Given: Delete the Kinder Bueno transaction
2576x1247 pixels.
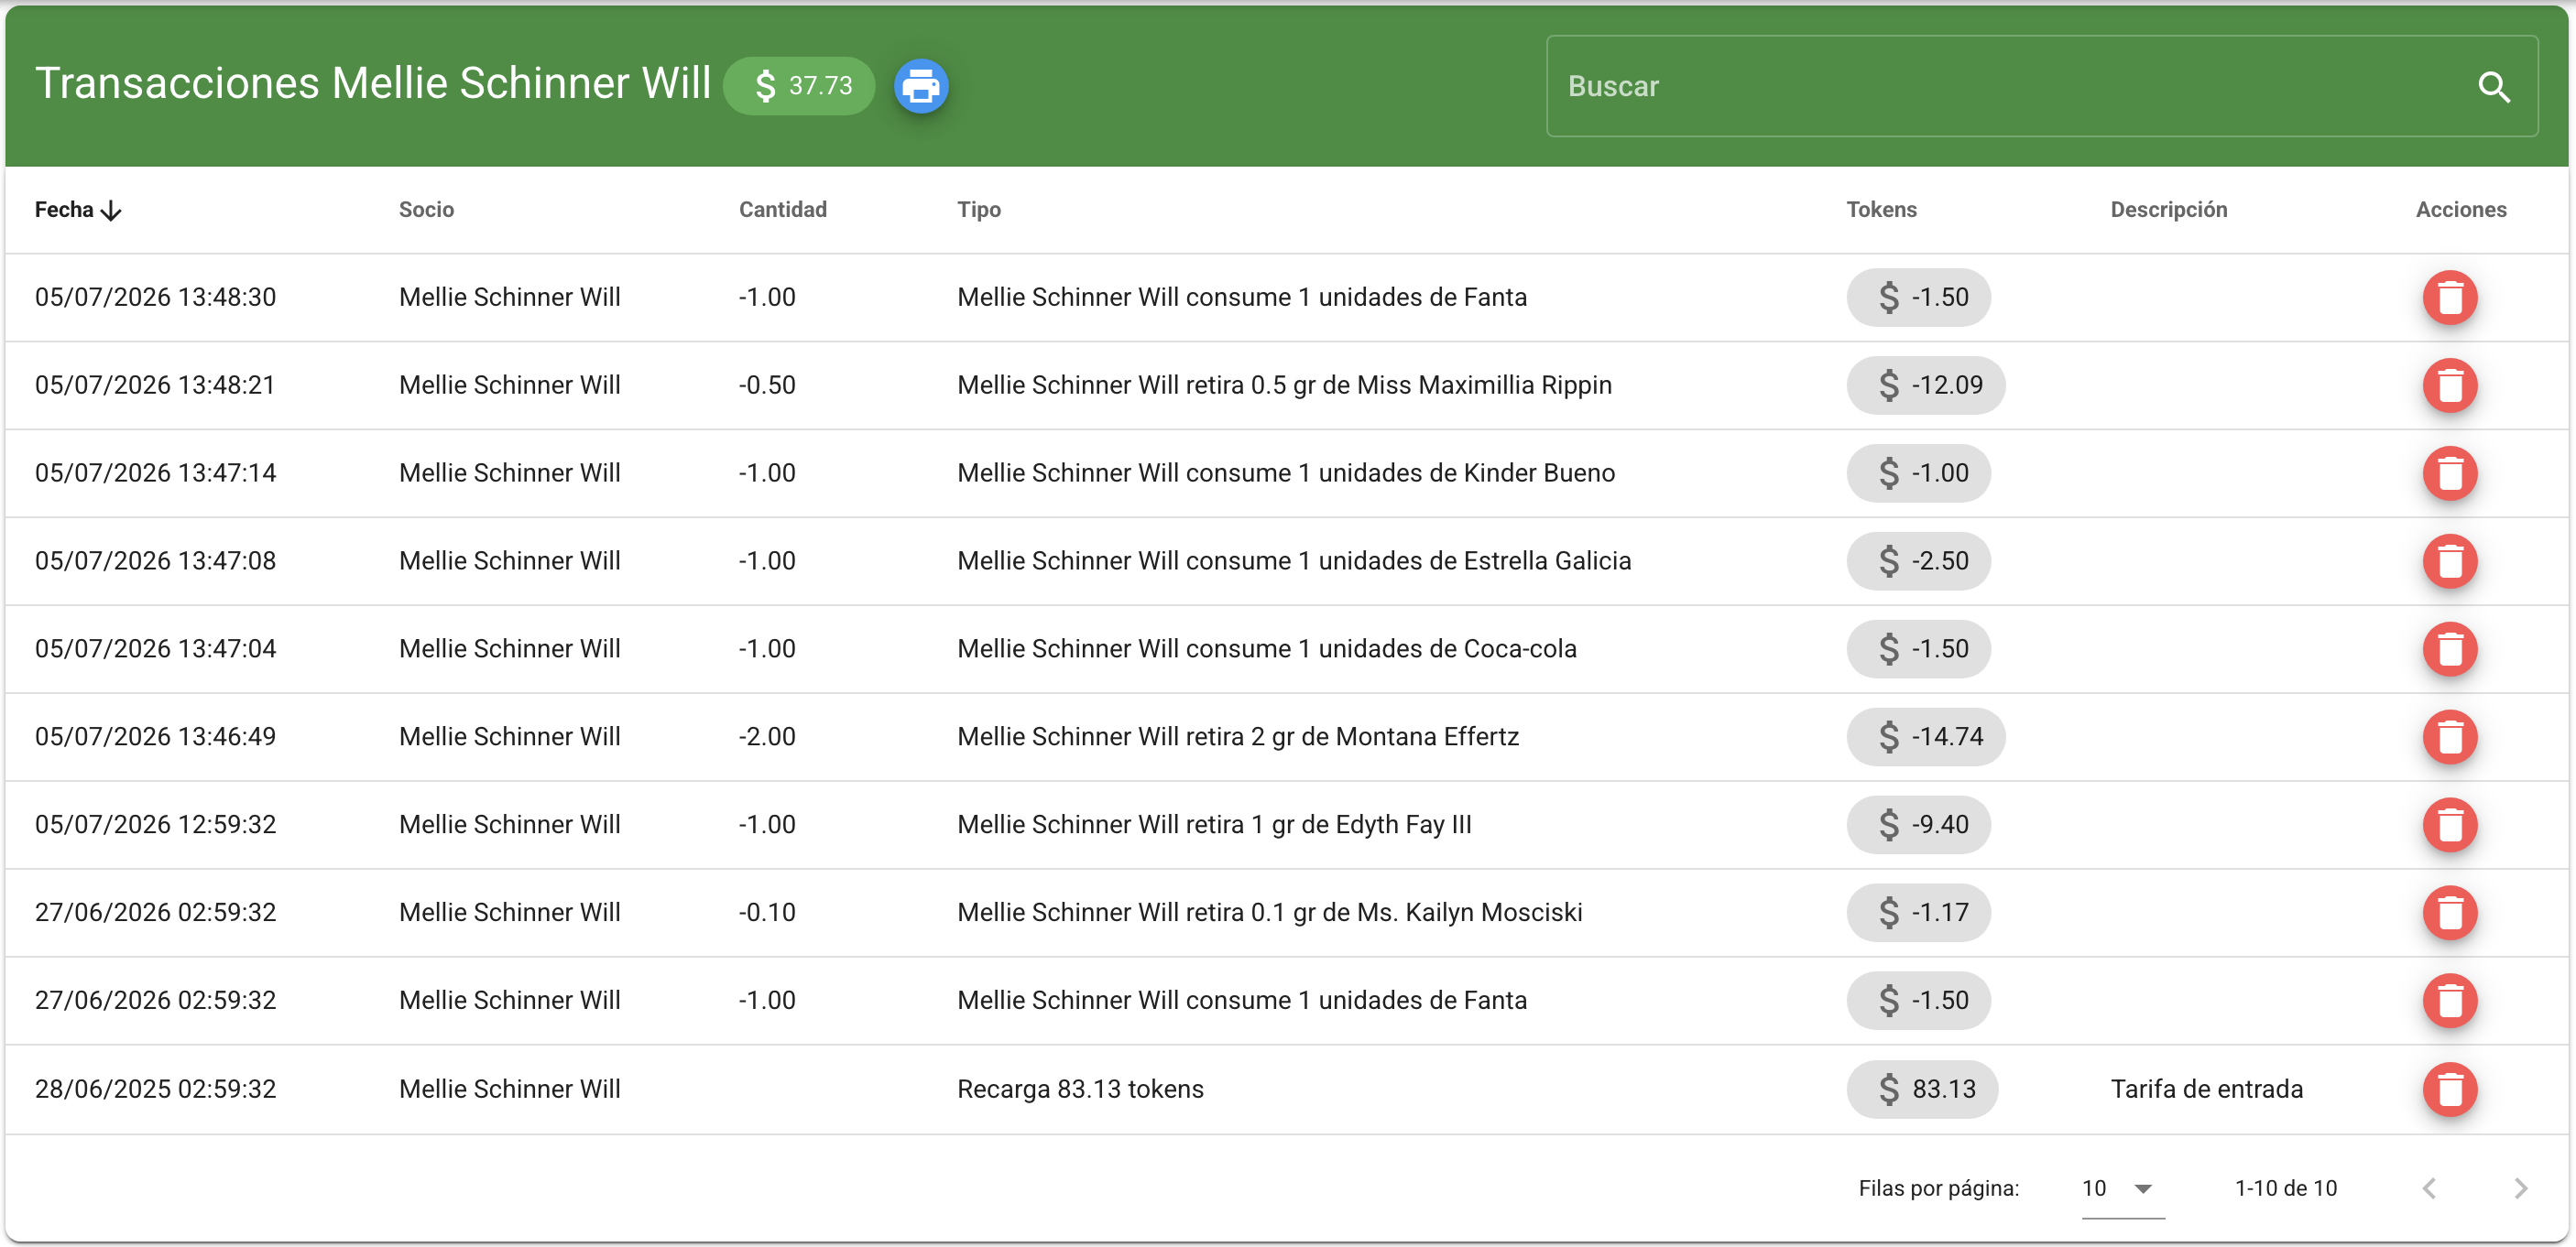Looking at the screenshot, I should click(x=2449, y=473).
